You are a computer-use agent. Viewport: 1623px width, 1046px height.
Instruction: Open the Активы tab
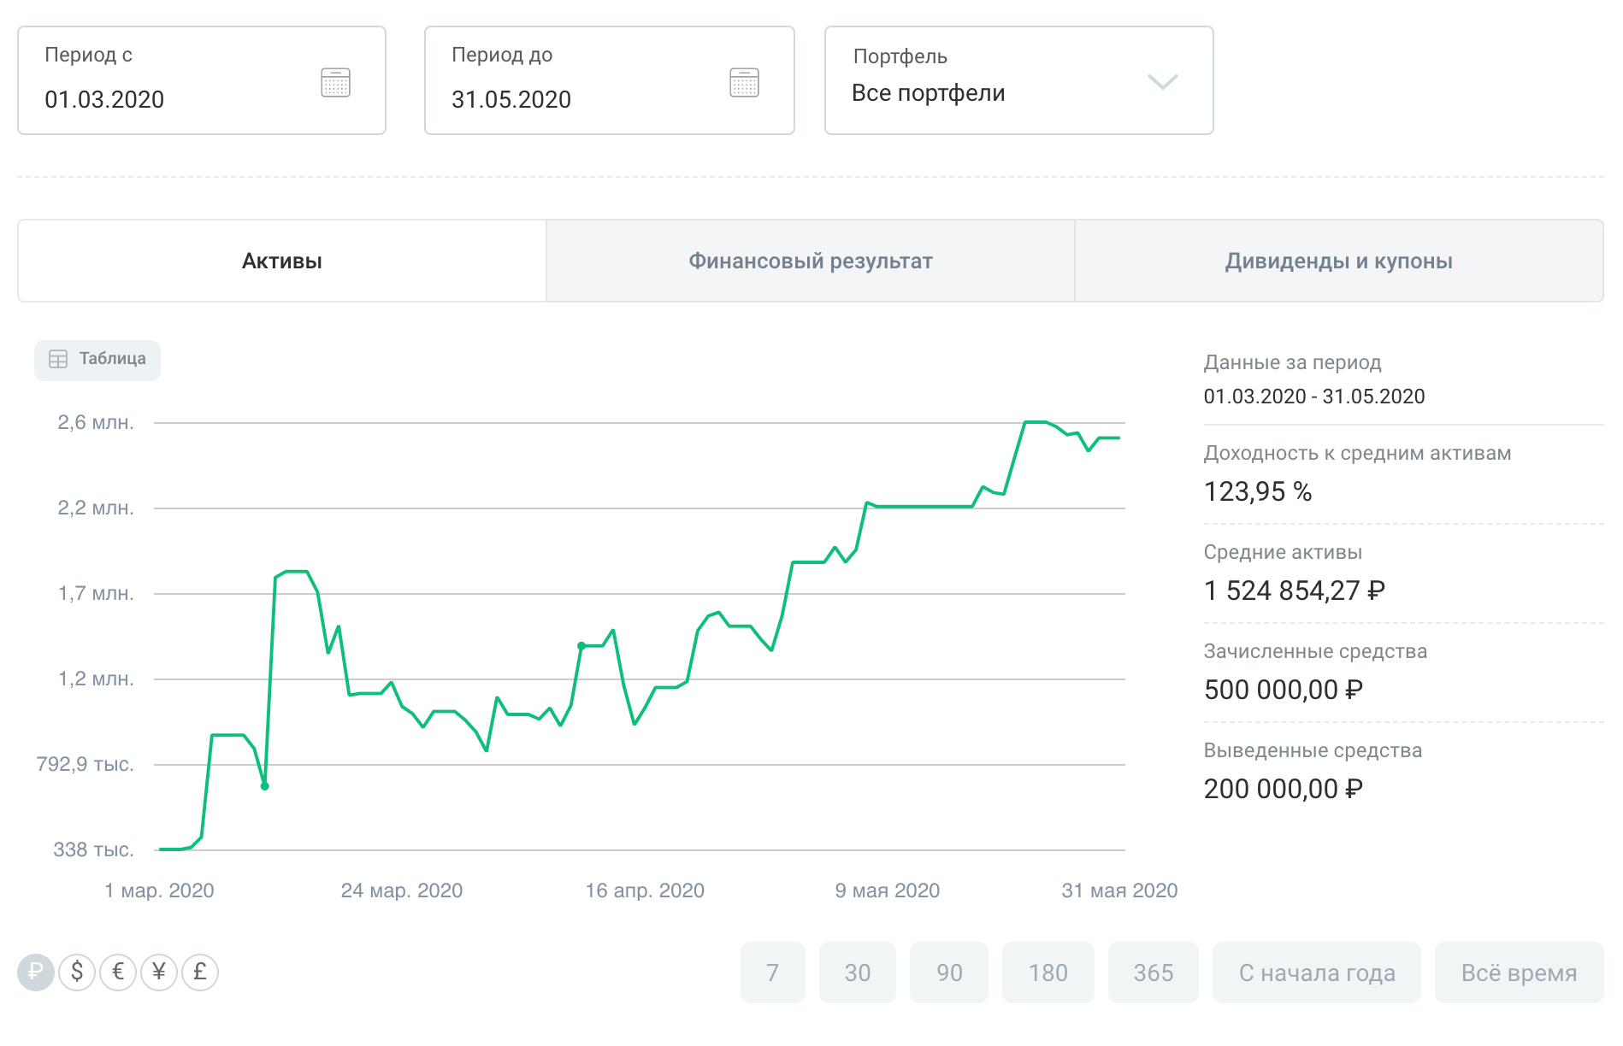282,261
